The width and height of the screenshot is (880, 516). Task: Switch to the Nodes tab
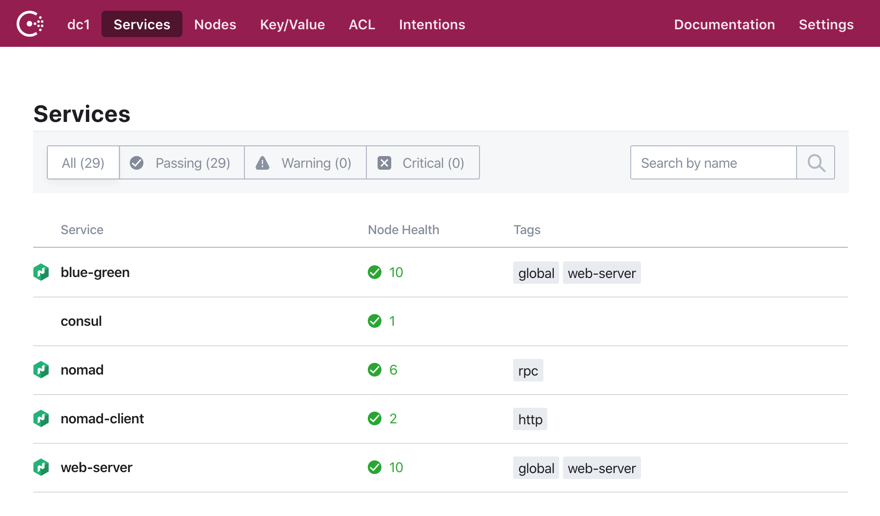215,24
